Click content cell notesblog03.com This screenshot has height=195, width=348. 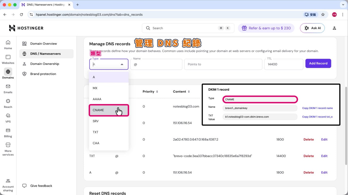pyautogui.click(x=186, y=106)
